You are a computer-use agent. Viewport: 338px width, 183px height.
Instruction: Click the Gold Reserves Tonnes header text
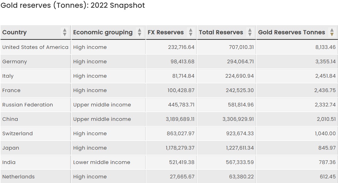[291, 33]
